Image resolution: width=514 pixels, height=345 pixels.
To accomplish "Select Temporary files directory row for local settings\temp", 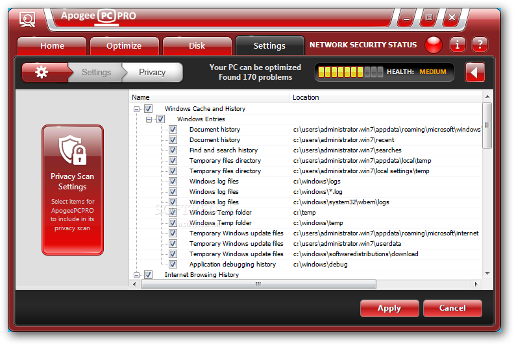I will (x=306, y=171).
